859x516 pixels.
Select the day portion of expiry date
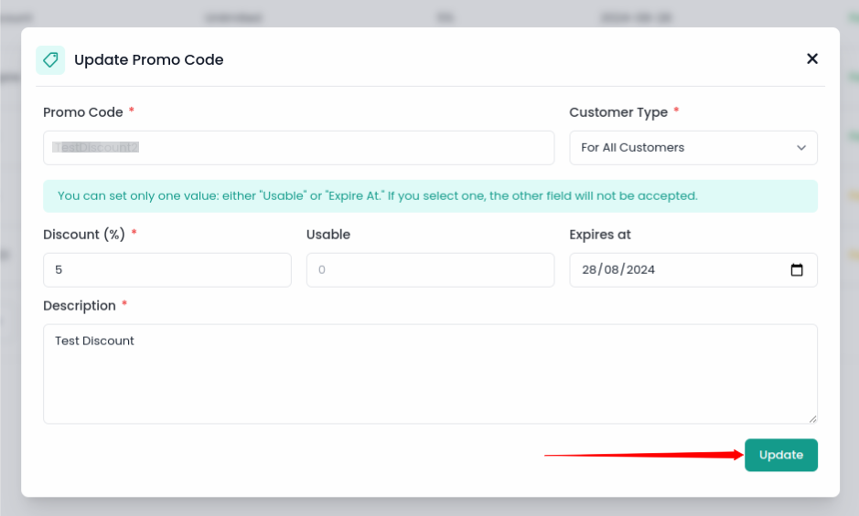pyautogui.click(x=589, y=270)
